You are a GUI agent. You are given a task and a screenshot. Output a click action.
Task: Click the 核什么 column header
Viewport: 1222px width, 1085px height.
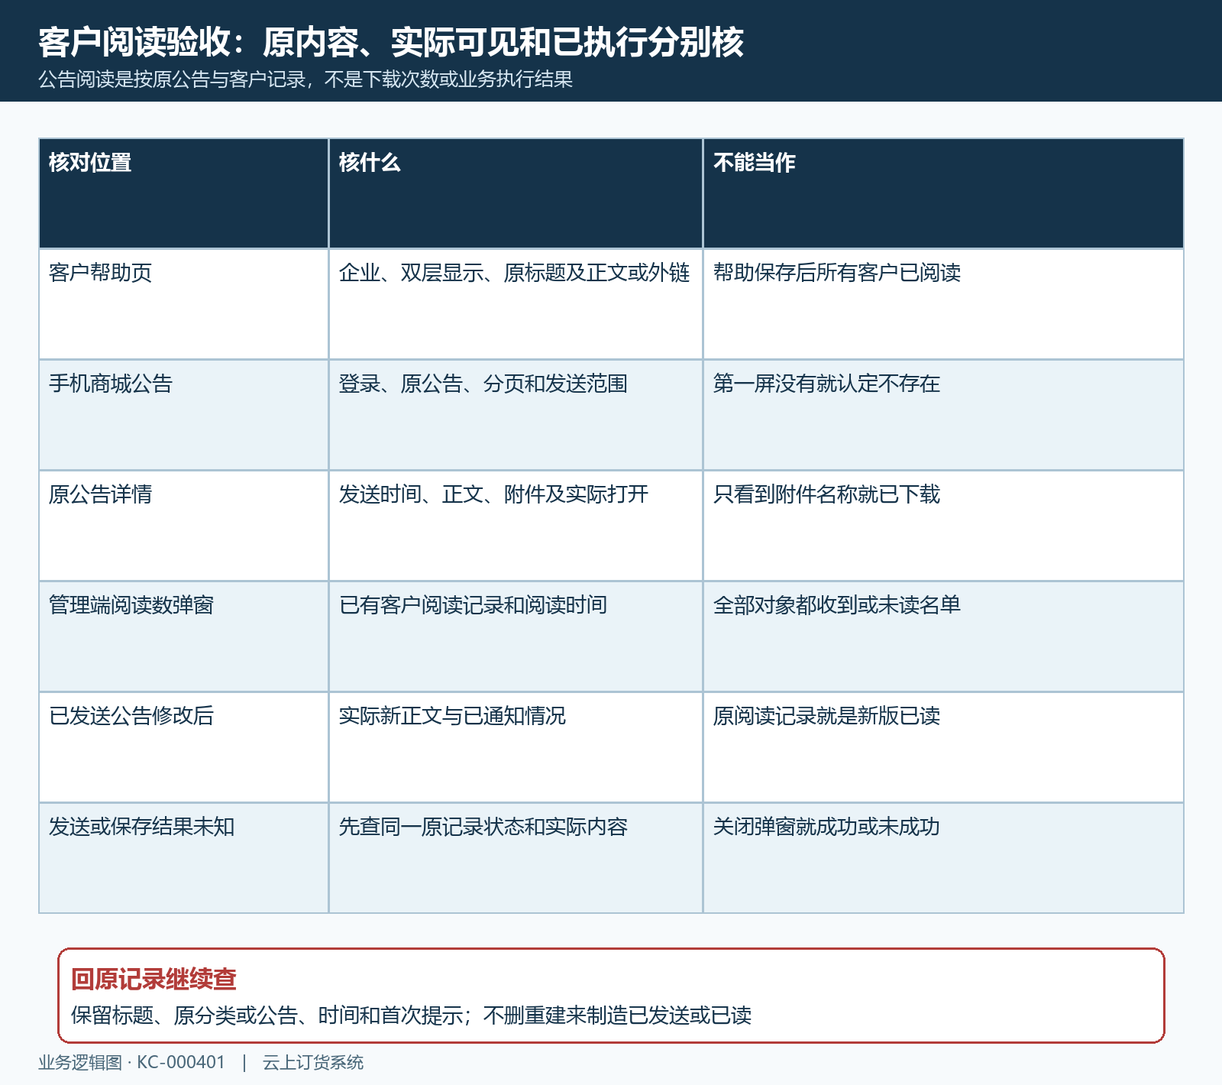516,193
